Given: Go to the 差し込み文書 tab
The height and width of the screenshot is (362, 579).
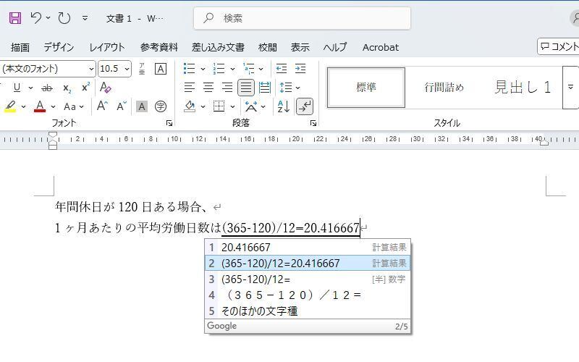Looking at the screenshot, I should [218, 47].
